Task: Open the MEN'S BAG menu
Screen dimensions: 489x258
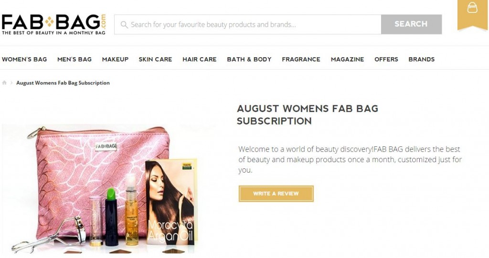Action: click(x=74, y=59)
